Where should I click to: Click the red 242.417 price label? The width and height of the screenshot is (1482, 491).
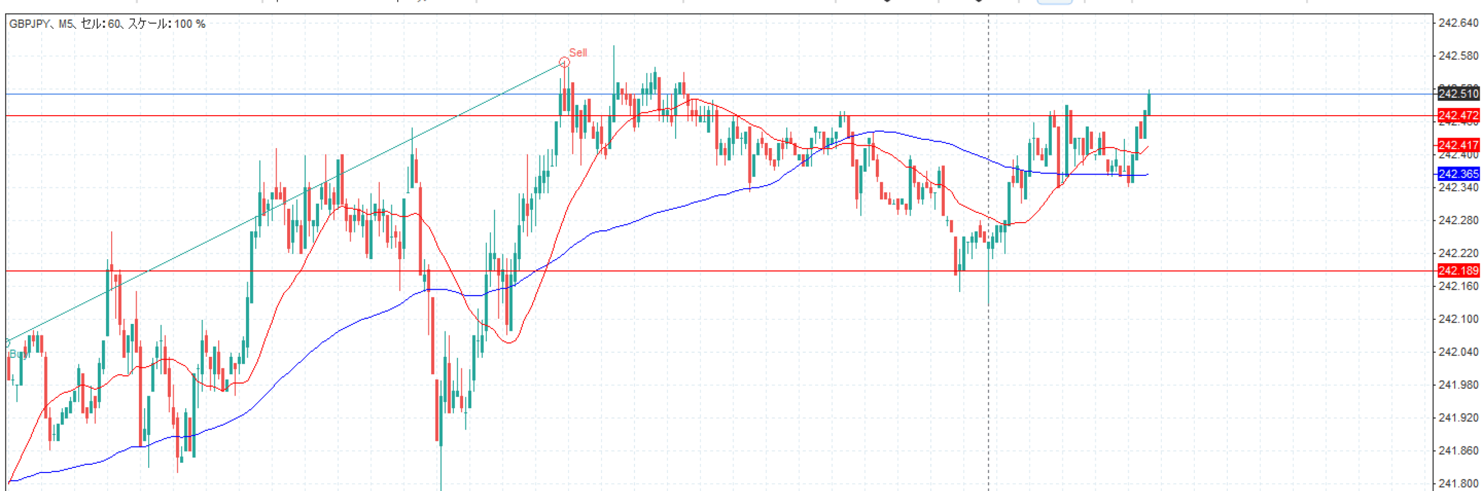[1458, 145]
